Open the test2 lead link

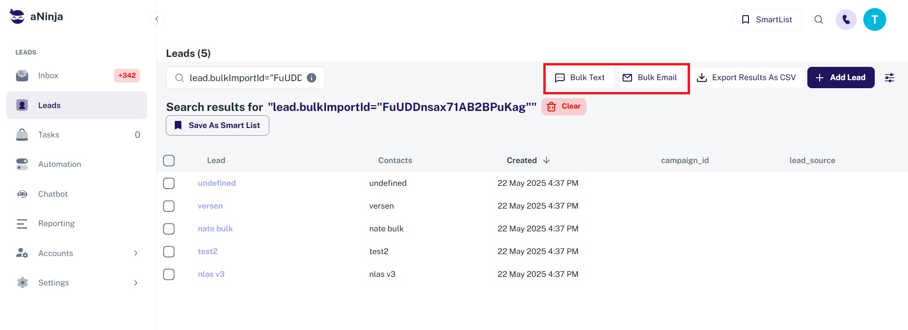click(x=208, y=252)
